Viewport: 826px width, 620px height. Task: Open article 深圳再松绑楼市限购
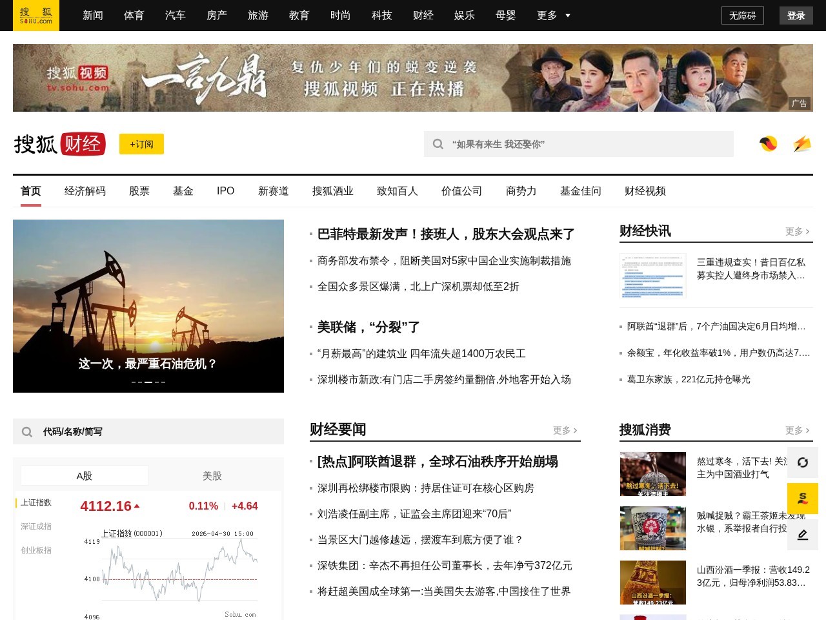(x=426, y=488)
